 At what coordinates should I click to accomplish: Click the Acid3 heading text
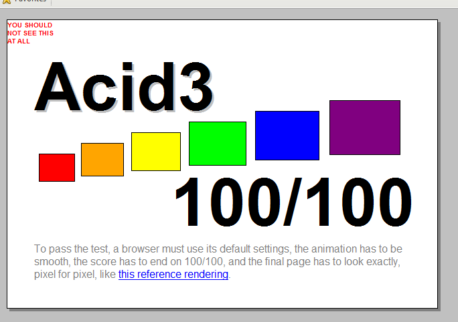click(124, 87)
